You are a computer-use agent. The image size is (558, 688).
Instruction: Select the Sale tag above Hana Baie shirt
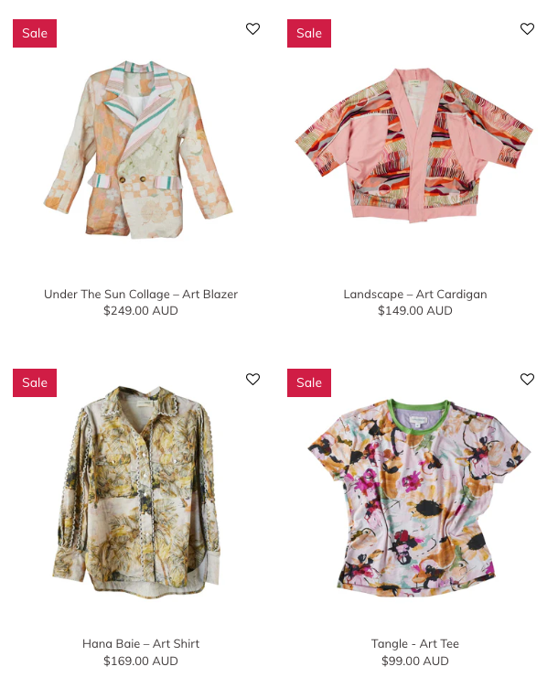click(35, 382)
